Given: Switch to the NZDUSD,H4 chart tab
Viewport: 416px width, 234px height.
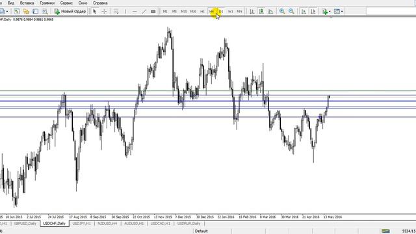Looking at the screenshot, I should [x=107, y=224].
